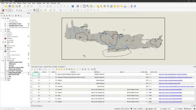Toggle CRETE_2018 layer visibility
Image resolution: width=196 pixels, height=110 pixels.
point(3,42)
